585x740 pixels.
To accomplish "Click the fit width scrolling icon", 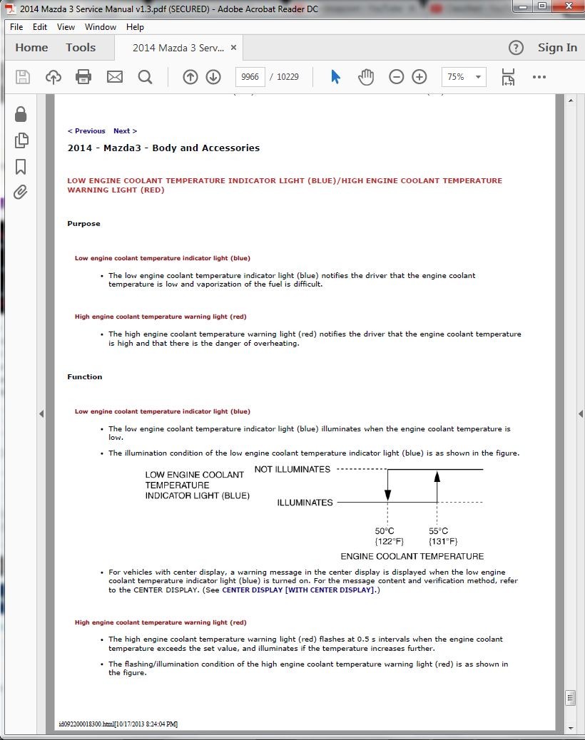I will pyautogui.click(x=508, y=76).
